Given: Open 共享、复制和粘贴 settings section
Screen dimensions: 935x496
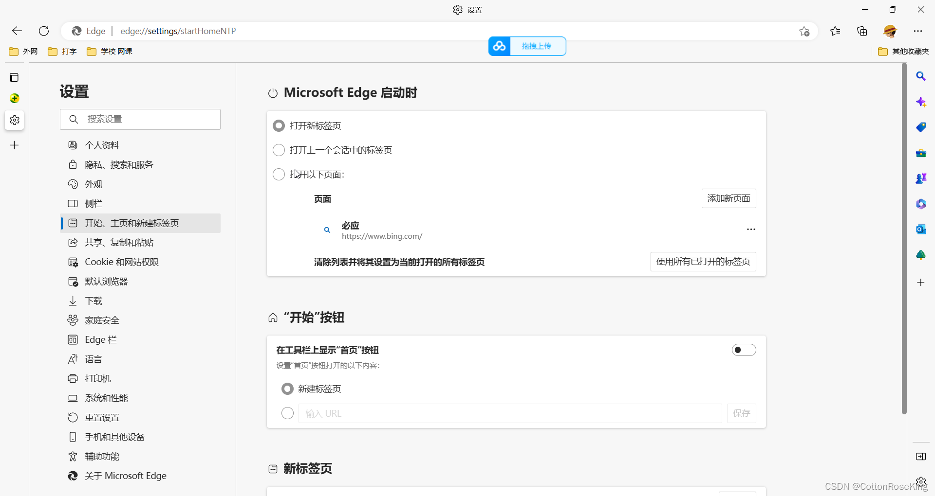Looking at the screenshot, I should [x=140, y=242].
